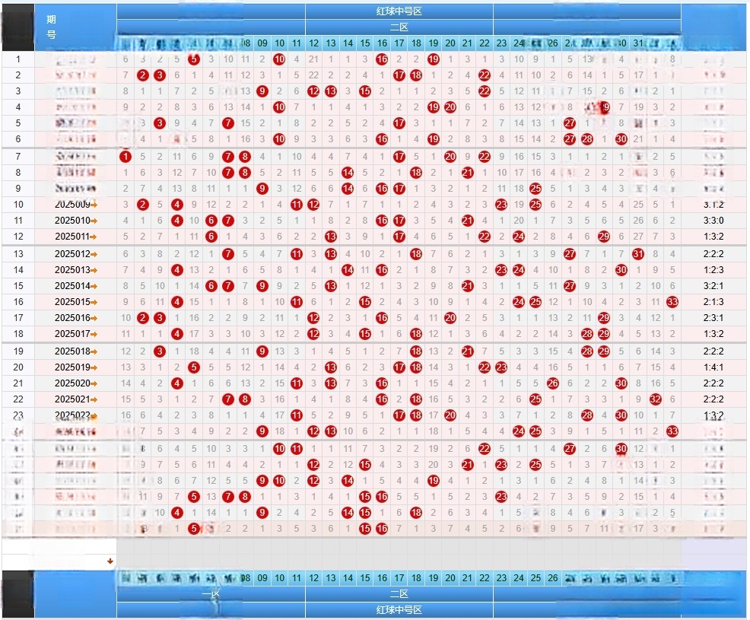Click red ball 26 in row 2025020
Image resolution: width=750 pixels, height=620 pixels.
553,383
